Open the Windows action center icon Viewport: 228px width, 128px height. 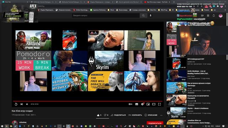pos(223,126)
